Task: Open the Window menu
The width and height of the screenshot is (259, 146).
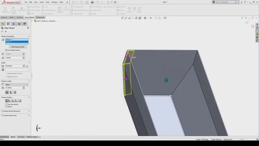Action: tap(54, 2)
